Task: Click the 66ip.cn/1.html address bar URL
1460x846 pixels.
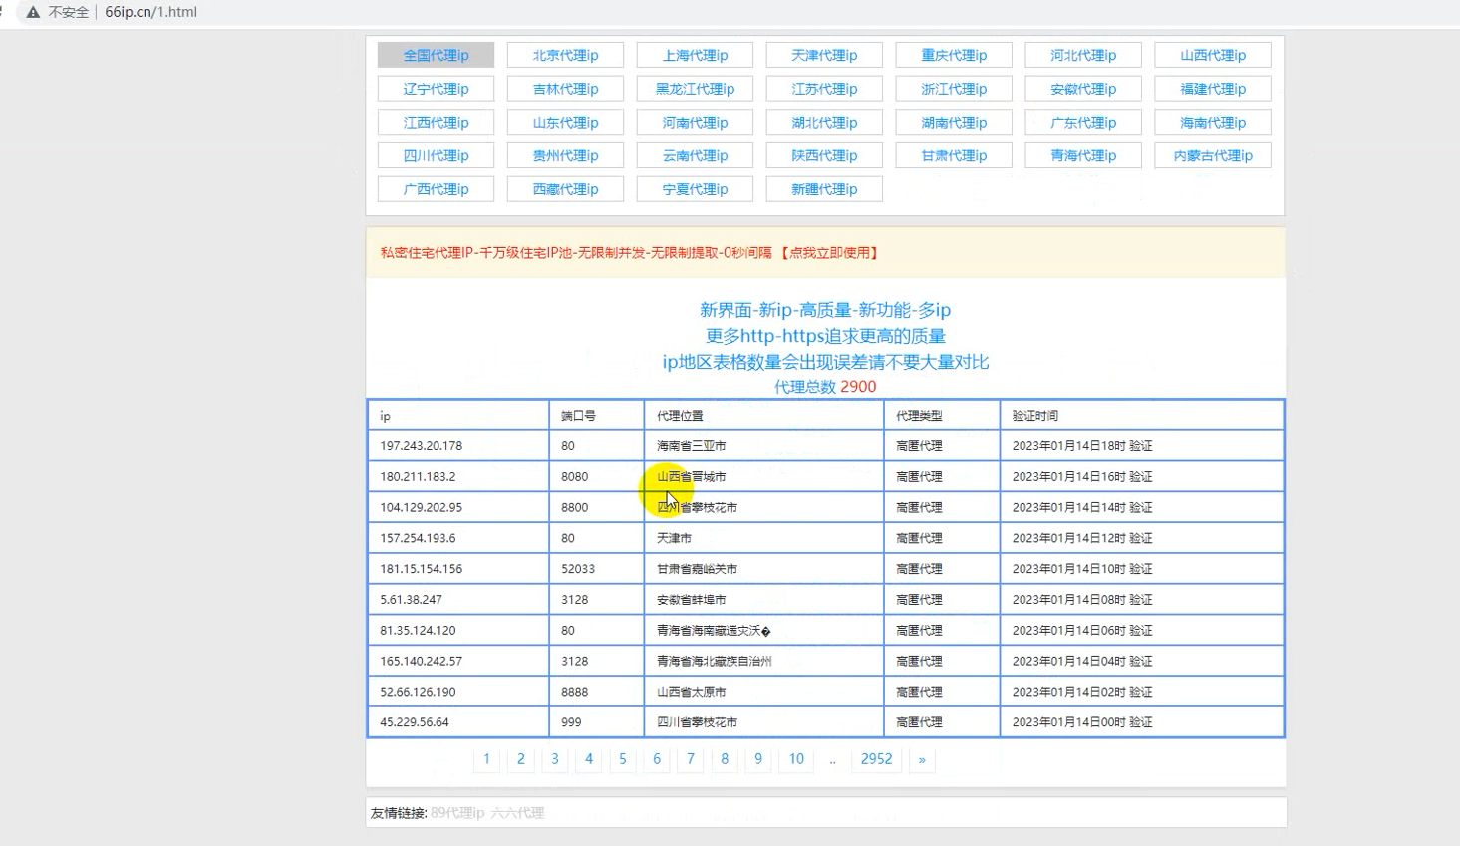Action: [x=150, y=12]
